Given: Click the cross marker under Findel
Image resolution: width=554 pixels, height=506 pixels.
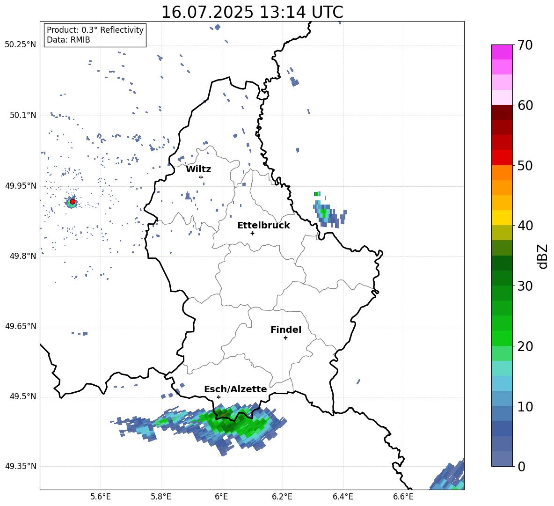Looking at the screenshot, I should [x=285, y=338].
